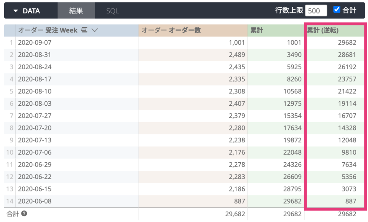Click reversed cumulative value 19114
The height and width of the screenshot is (222, 368).
tap(347, 103)
